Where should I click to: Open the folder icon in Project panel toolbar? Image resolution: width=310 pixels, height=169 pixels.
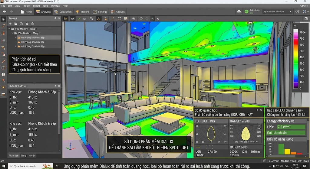click(x=16, y=24)
